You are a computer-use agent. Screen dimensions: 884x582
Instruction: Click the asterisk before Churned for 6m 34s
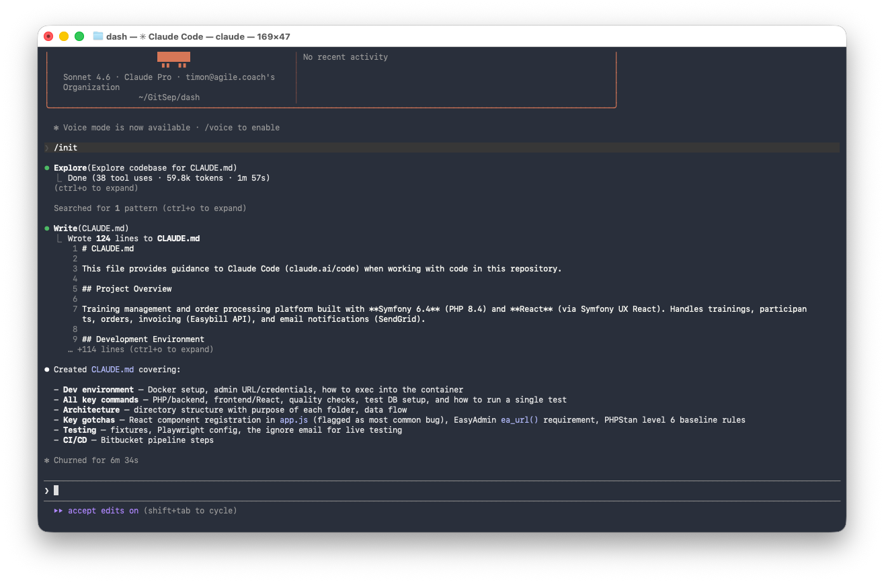47,460
